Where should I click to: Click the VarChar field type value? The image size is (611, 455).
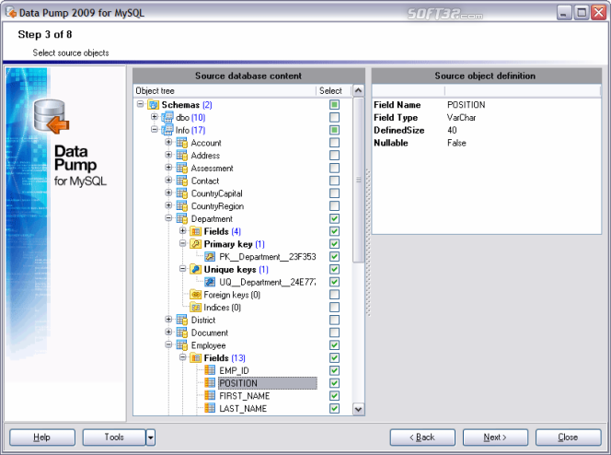click(461, 117)
